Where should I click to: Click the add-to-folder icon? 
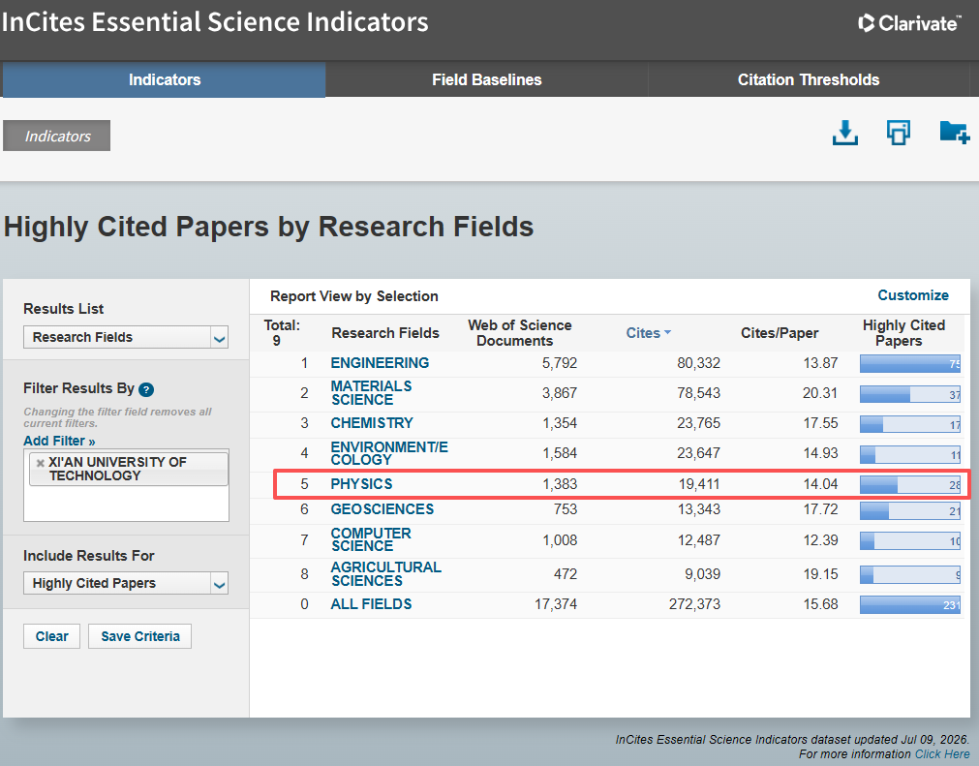(954, 133)
